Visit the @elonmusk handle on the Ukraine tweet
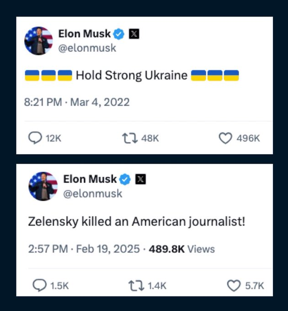This screenshot has width=288, height=311. pyautogui.click(x=87, y=48)
